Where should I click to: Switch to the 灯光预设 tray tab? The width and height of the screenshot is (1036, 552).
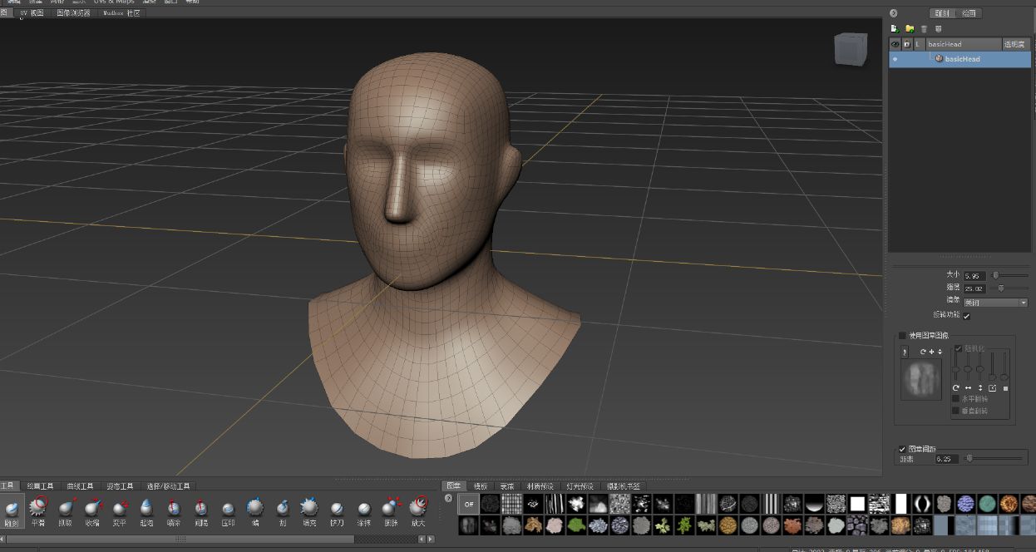(582, 486)
